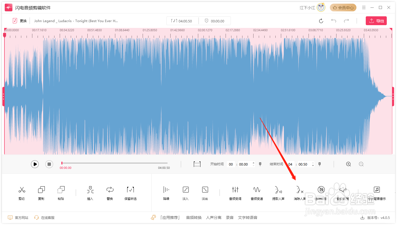This screenshot has width=397, height=225.
Task: Redo the last edit
Action: pos(346,21)
